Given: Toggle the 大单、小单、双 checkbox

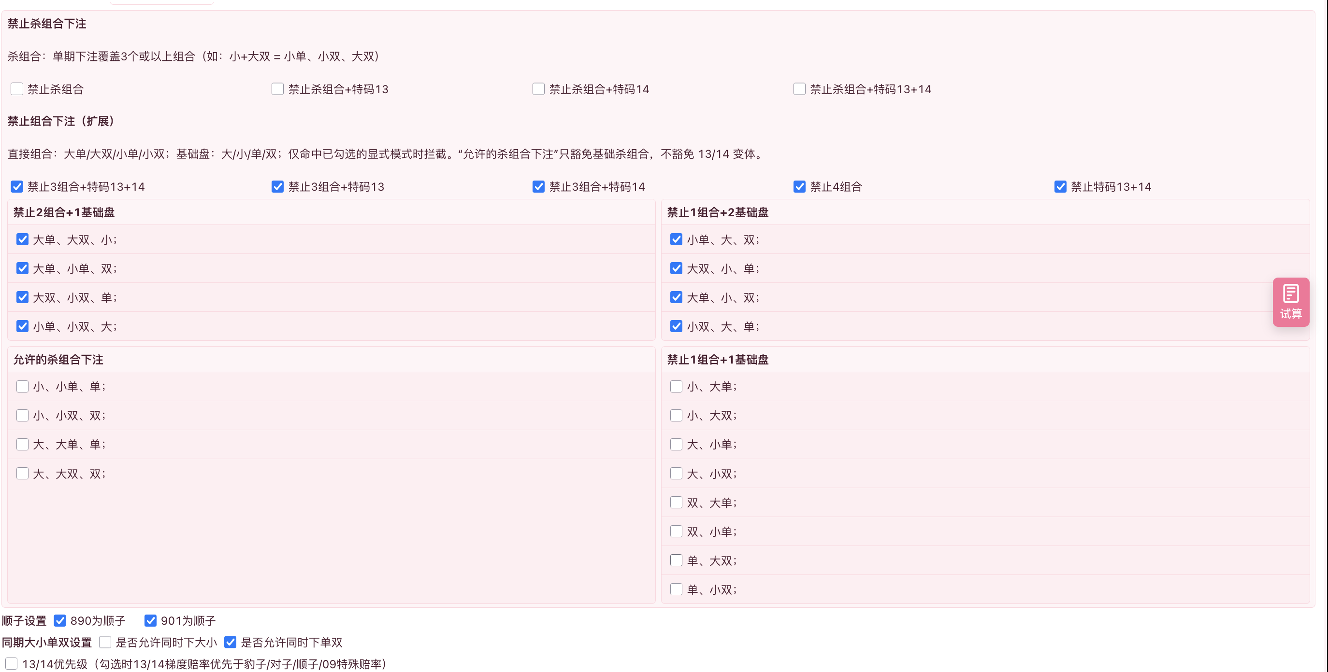Looking at the screenshot, I should click(x=22, y=268).
